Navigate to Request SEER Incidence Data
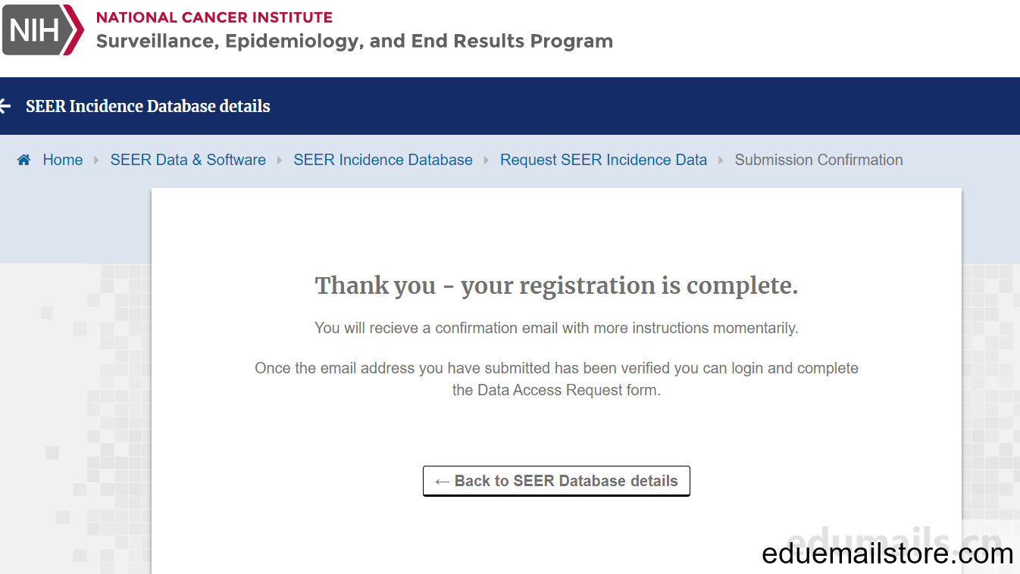 (x=604, y=160)
